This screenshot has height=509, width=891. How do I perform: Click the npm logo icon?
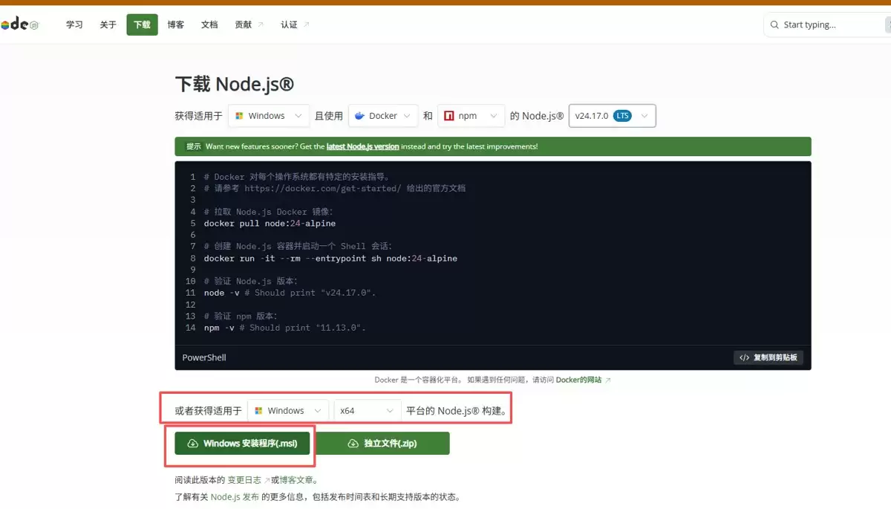[x=449, y=116]
